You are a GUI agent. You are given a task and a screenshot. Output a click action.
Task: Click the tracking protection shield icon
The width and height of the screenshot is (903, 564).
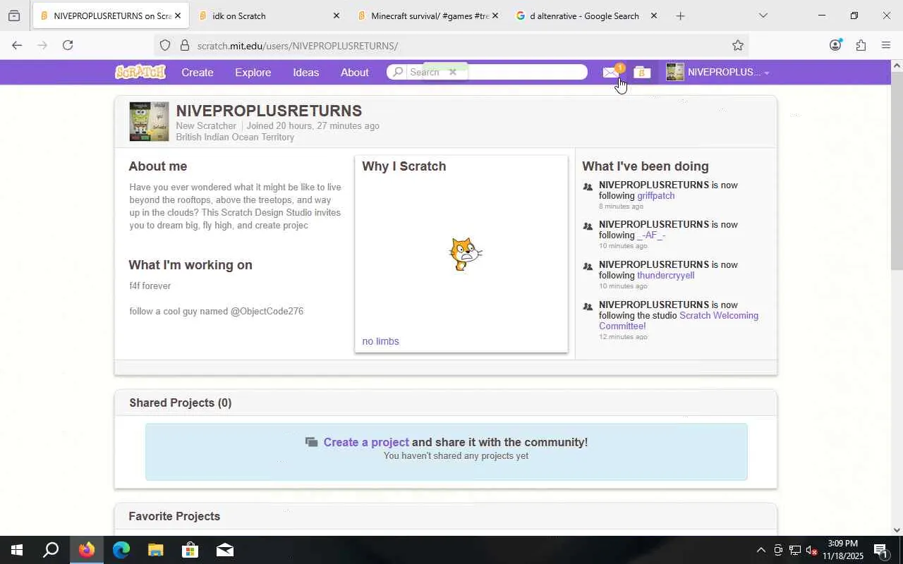pyautogui.click(x=165, y=45)
